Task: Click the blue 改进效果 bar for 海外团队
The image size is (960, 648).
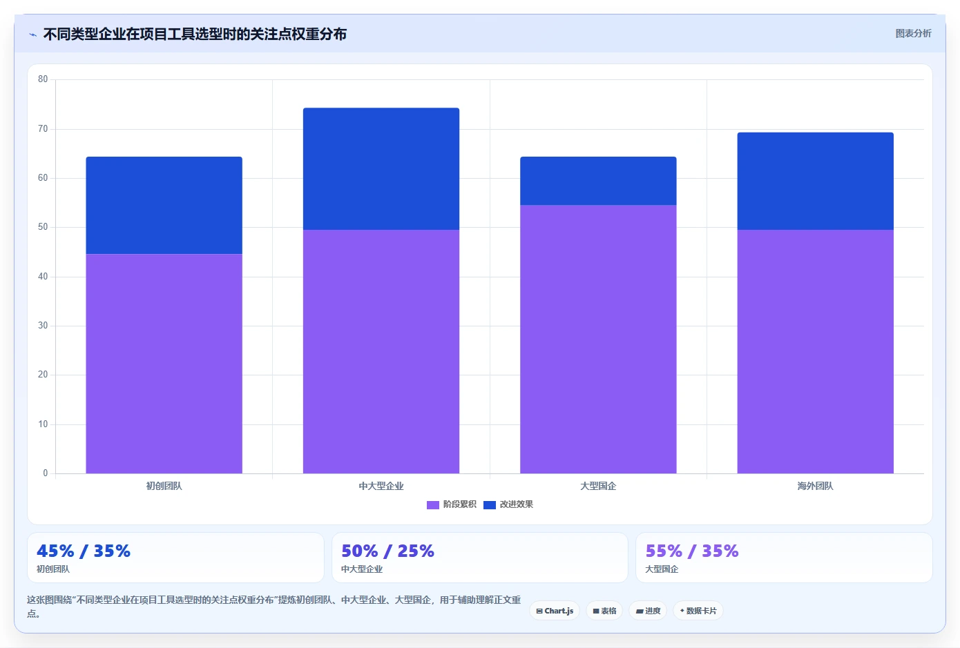Action: [816, 181]
